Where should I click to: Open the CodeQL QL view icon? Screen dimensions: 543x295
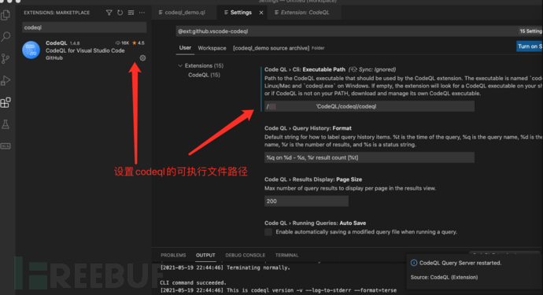[x=6, y=146]
